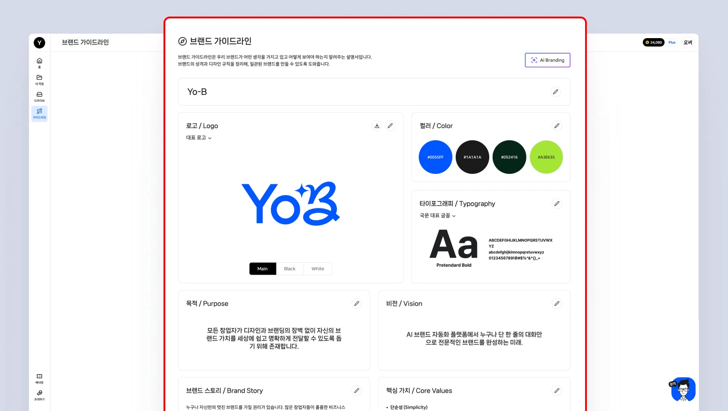This screenshot has width=728, height=411.
Task: Open the 초대하기 invite icon in the sidebar
Action: click(x=39, y=395)
